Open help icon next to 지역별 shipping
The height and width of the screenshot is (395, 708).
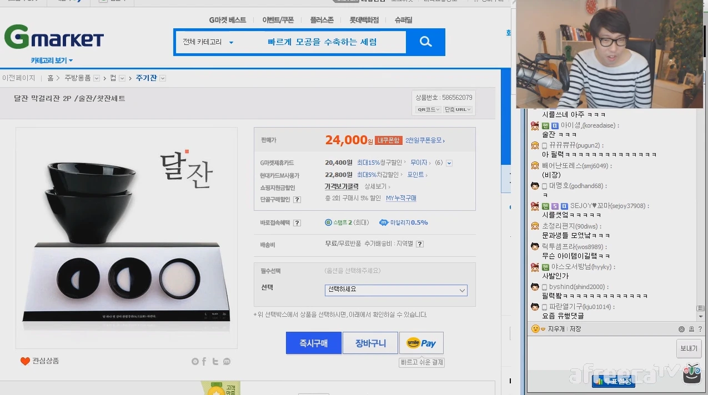(x=420, y=244)
